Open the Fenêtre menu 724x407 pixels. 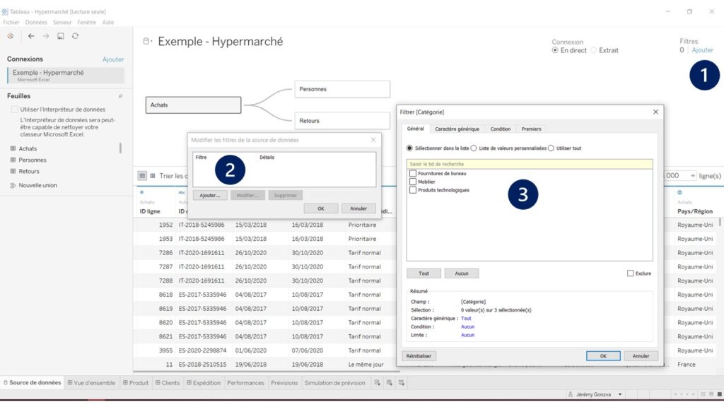pyautogui.click(x=87, y=22)
